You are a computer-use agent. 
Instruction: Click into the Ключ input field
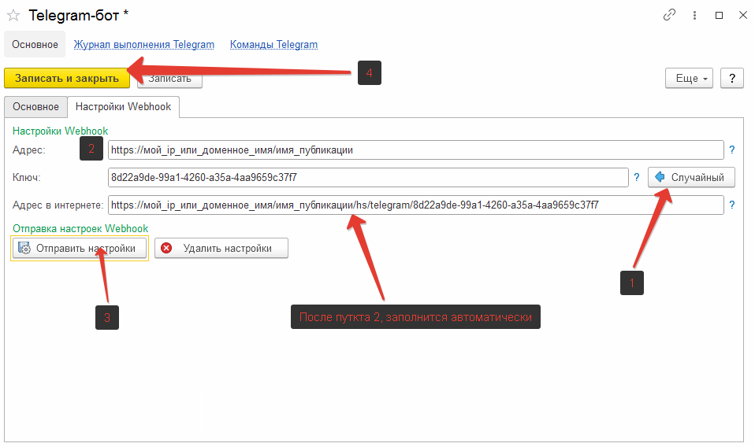[367, 178]
